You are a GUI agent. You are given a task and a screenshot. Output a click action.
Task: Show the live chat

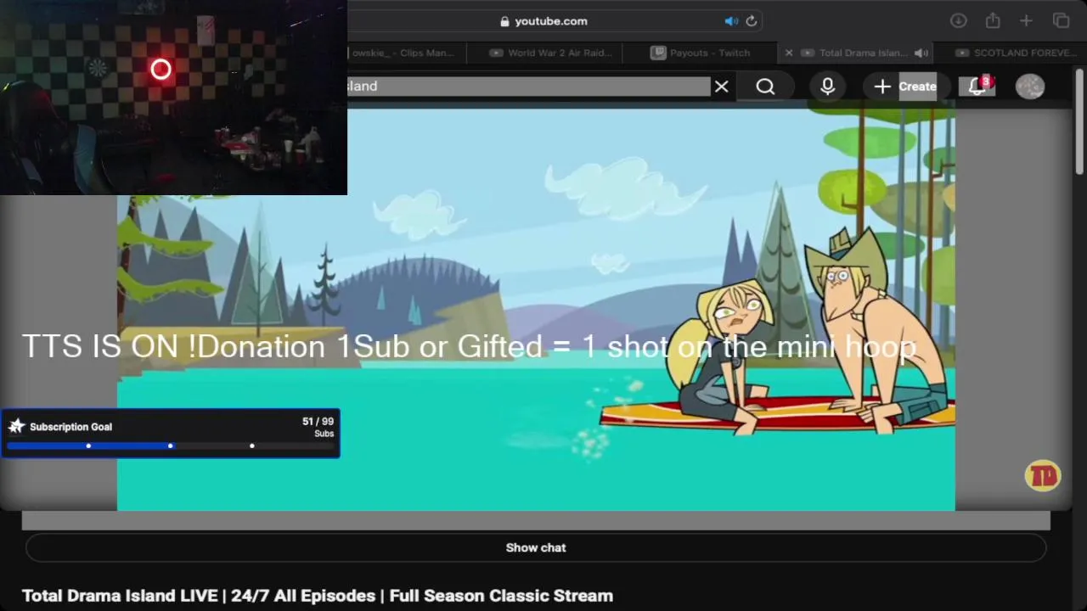(x=536, y=547)
